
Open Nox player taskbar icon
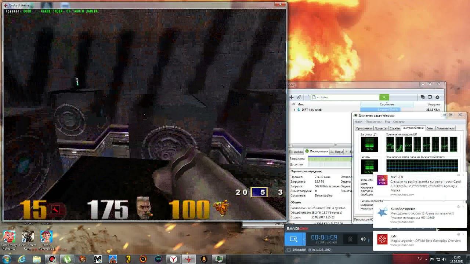[158, 259]
